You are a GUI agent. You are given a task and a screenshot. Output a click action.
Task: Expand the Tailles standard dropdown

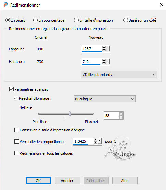pyautogui.click(x=119, y=75)
